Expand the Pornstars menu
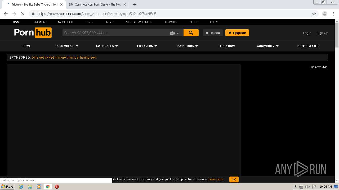 pos(187,46)
